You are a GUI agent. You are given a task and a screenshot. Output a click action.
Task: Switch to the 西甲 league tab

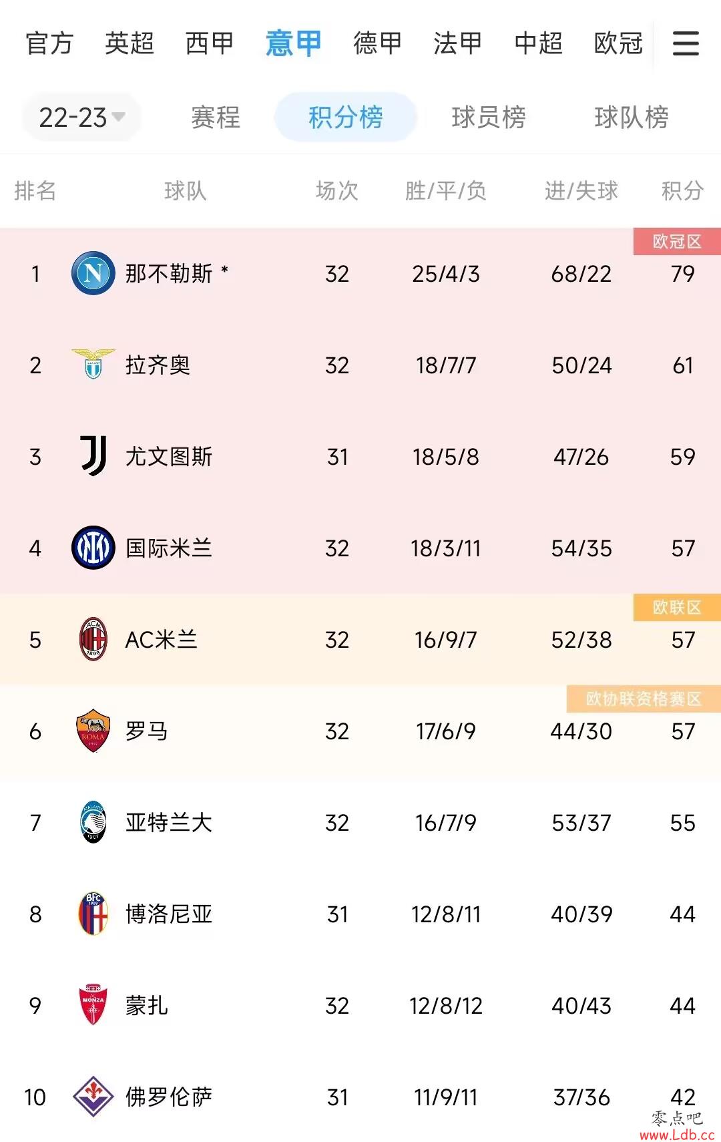(210, 43)
